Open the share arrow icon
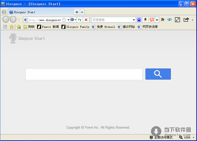Screen dimensions: 197x141 (x=186, y=20)
